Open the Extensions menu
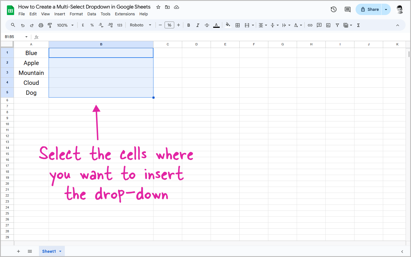 click(125, 14)
